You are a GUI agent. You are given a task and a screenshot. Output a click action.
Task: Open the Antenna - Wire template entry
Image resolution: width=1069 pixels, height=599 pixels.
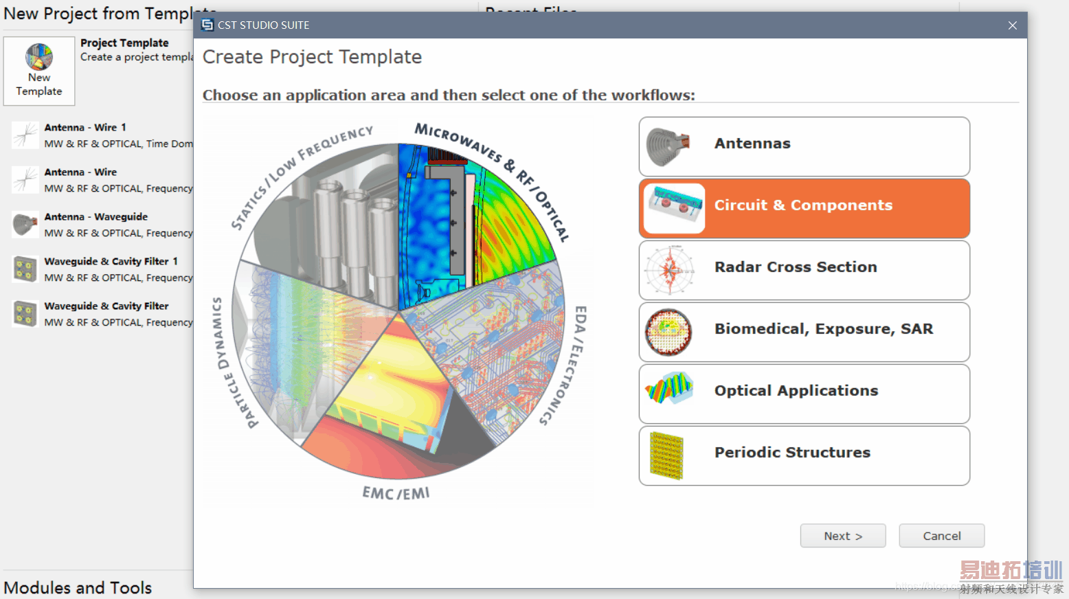(x=102, y=180)
